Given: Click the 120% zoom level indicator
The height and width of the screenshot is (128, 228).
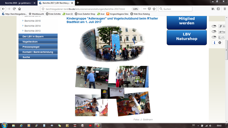Looking at the screenshot, I should pyautogui.click(x=135, y=9).
